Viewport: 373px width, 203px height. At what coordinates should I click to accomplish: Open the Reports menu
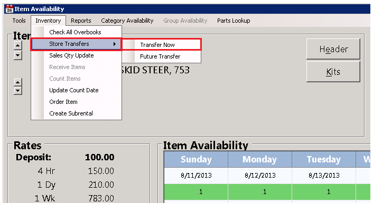tap(81, 21)
